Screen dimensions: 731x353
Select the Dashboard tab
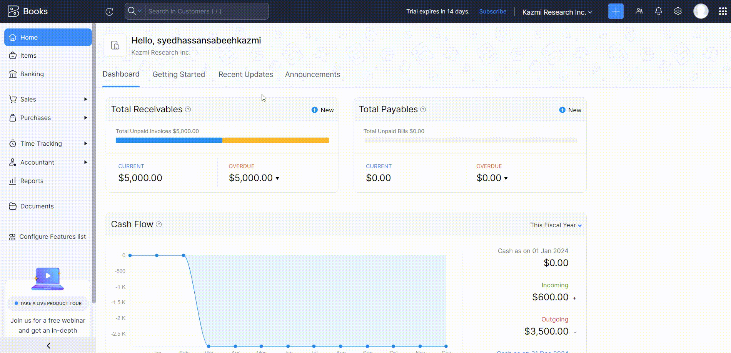121,74
